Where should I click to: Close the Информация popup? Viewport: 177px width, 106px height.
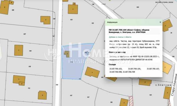click(160, 22)
